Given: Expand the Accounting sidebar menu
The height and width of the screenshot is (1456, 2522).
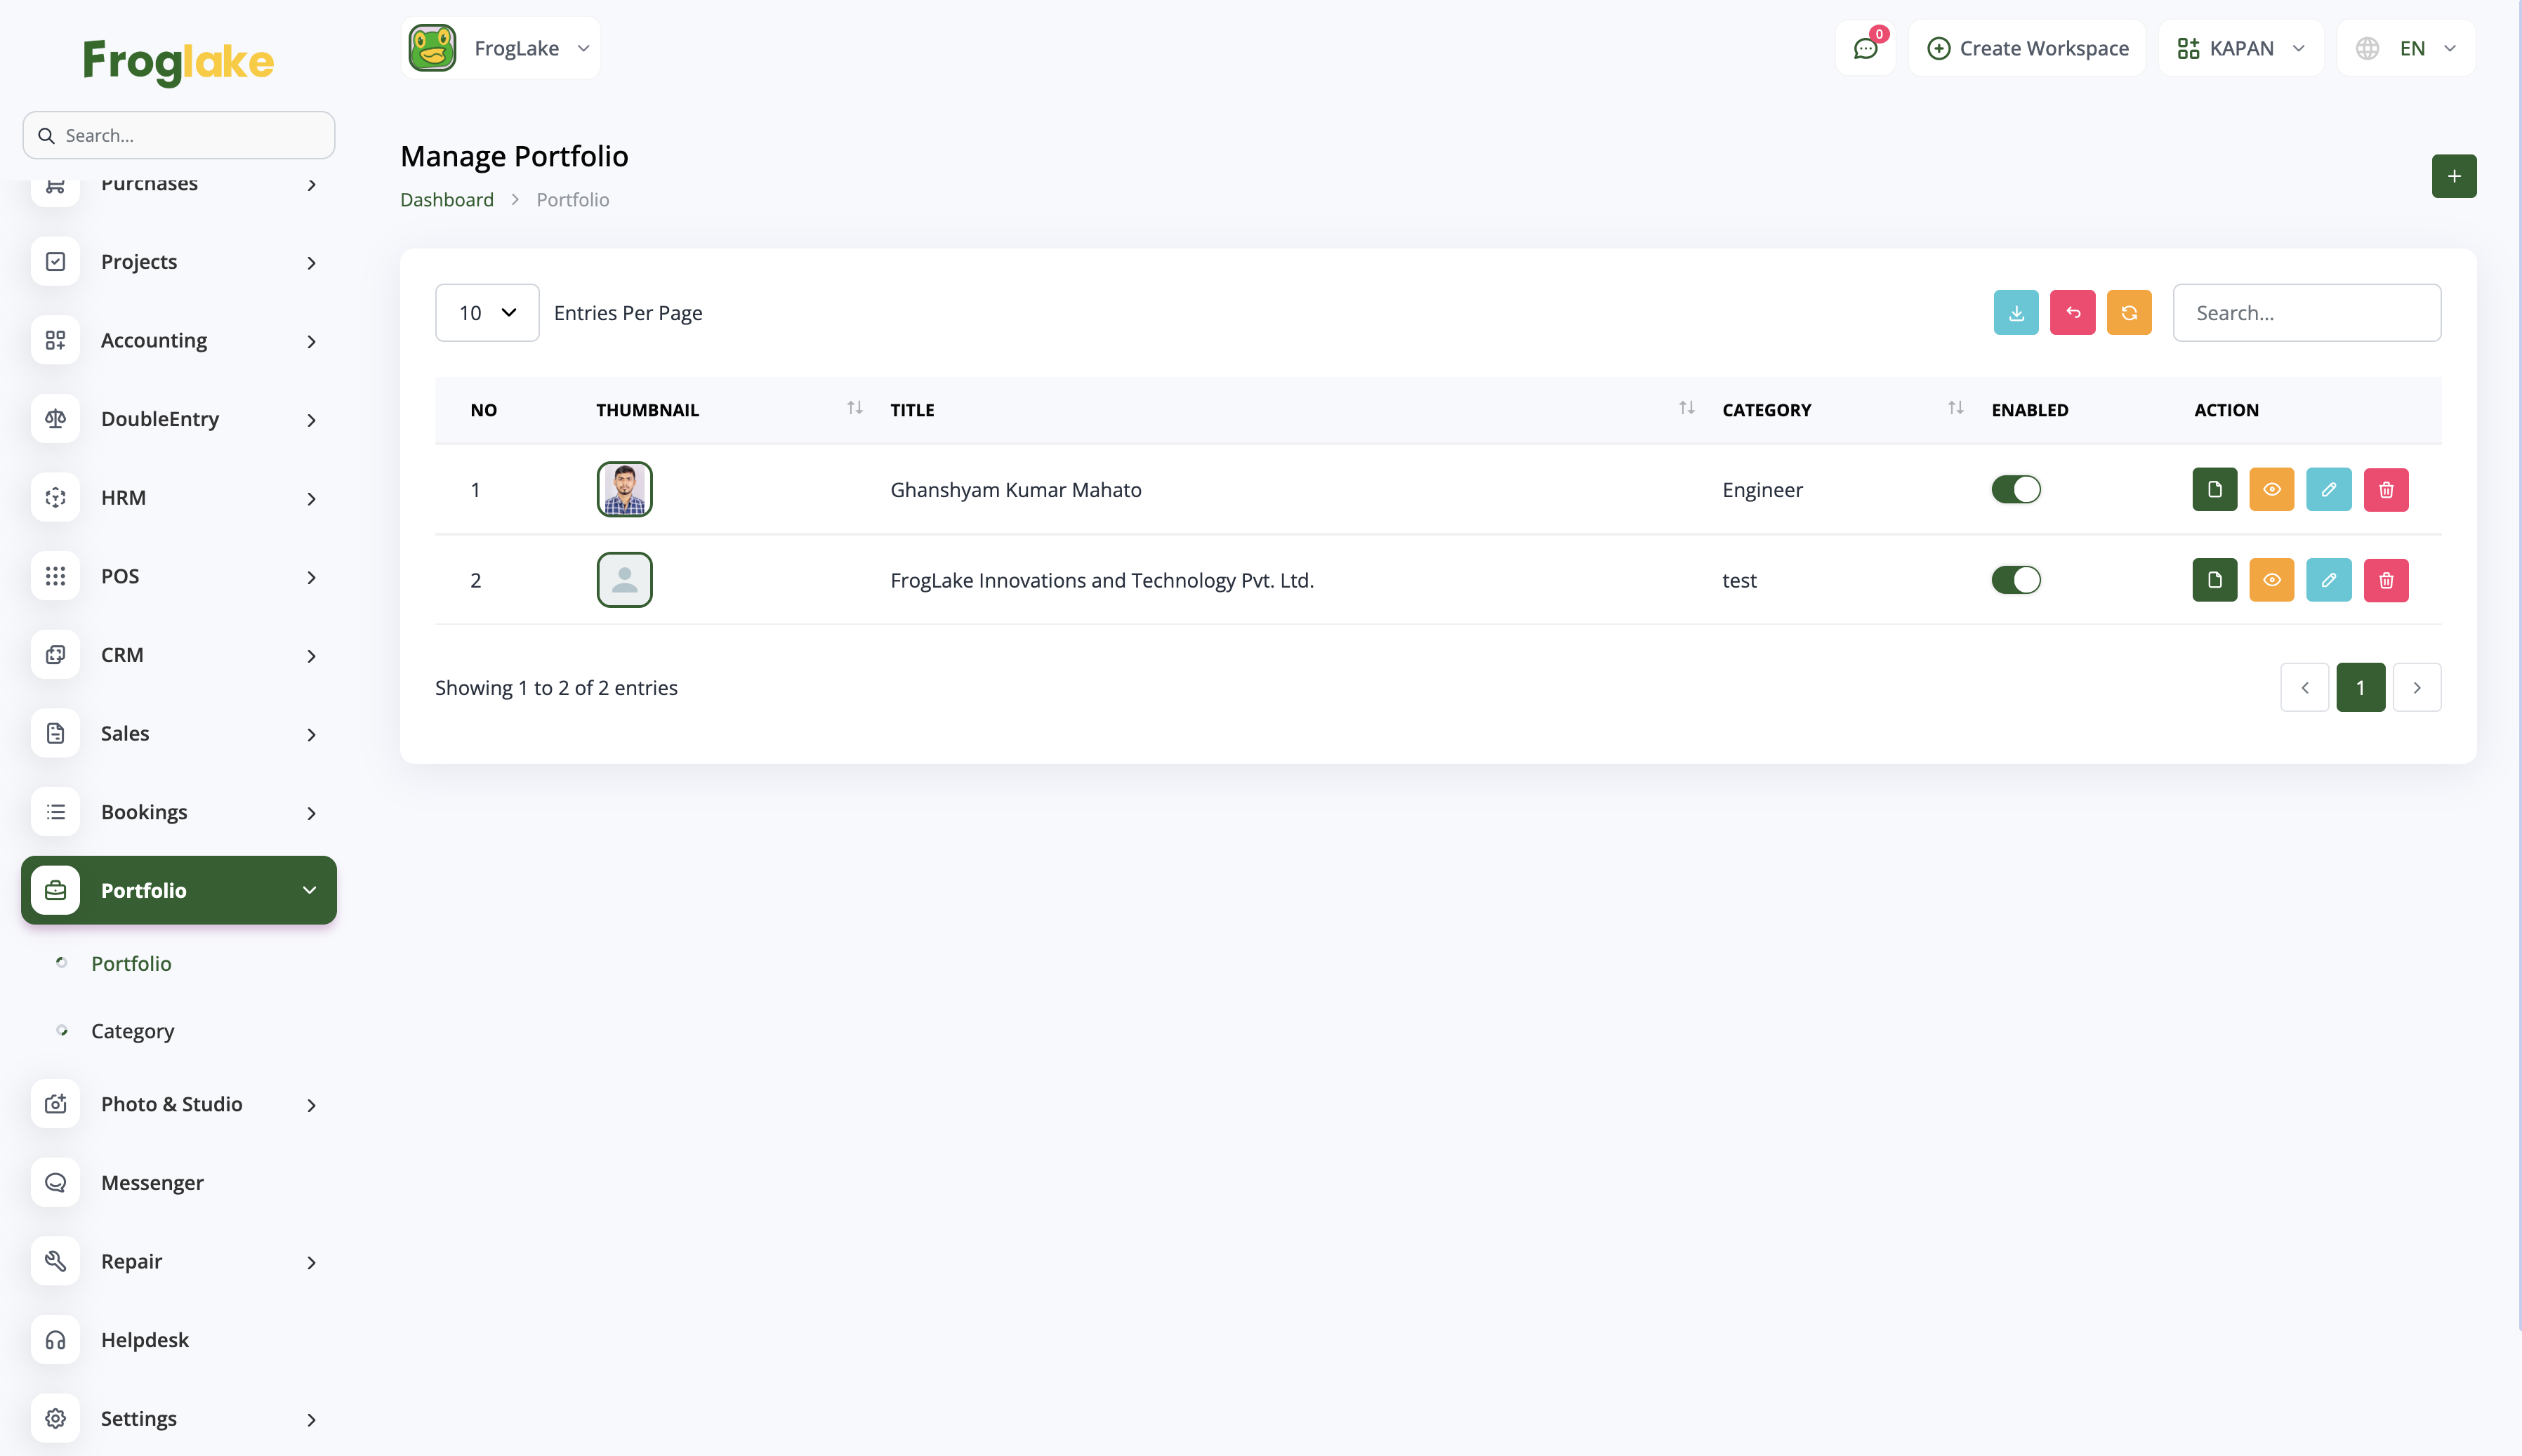Looking at the screenshot, I should point(178,341).
